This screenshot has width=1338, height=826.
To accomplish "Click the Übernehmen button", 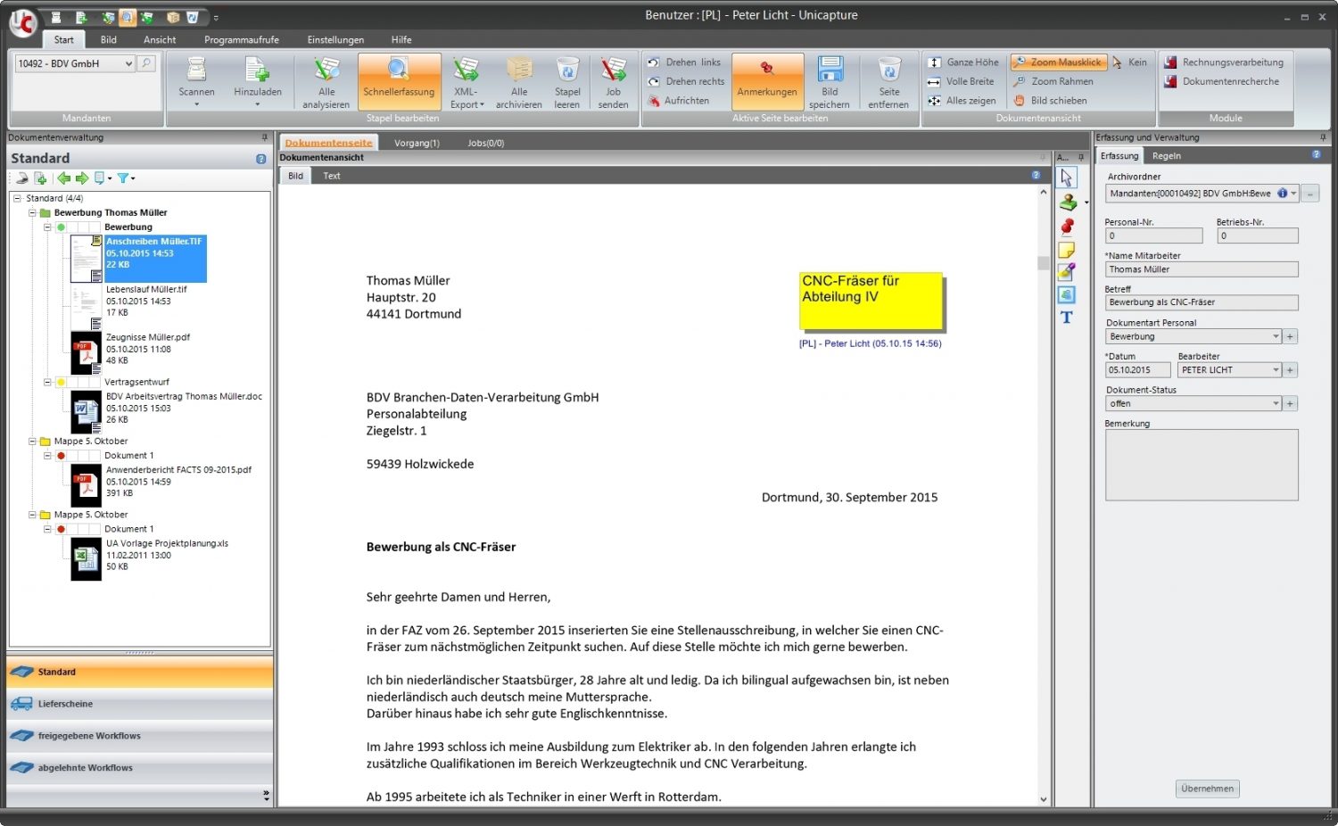I will [x=1207, y=789].
